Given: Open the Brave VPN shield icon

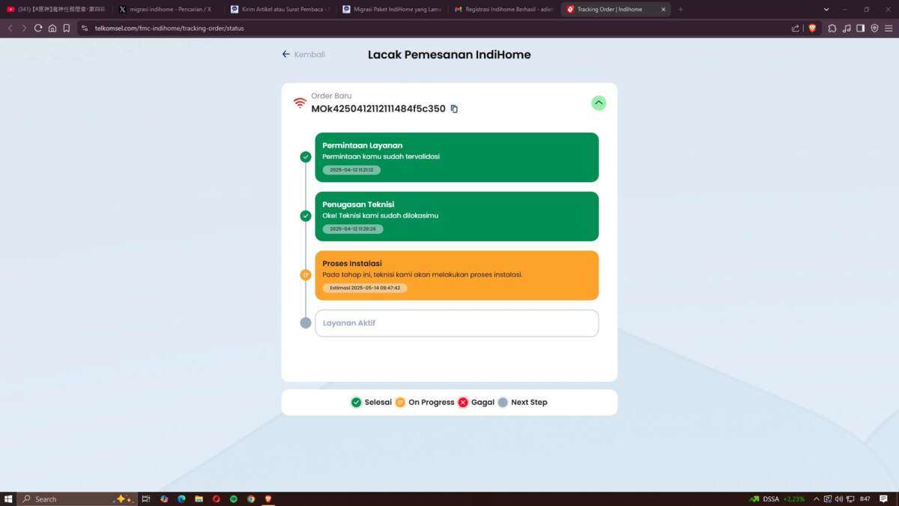Looking at the screenshot, I should (x=874, y=28).
